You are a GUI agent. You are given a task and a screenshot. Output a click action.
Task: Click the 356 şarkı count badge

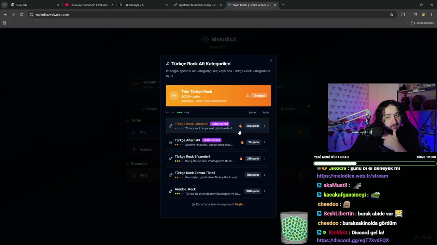pyautogui.click(x=253, y=126)
